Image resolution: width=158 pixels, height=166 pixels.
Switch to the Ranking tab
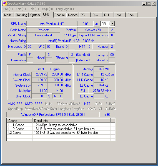pyautogui.click(x=21, y=15)
